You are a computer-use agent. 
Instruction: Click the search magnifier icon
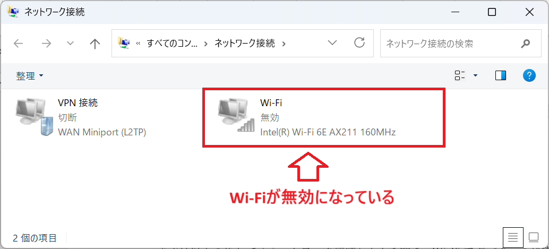tap(526, 44)
